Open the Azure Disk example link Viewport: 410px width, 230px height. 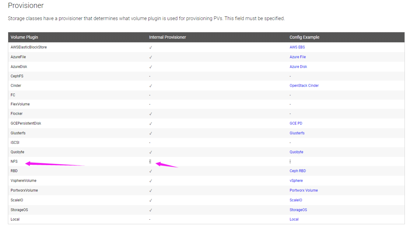(x=298, y=67)
